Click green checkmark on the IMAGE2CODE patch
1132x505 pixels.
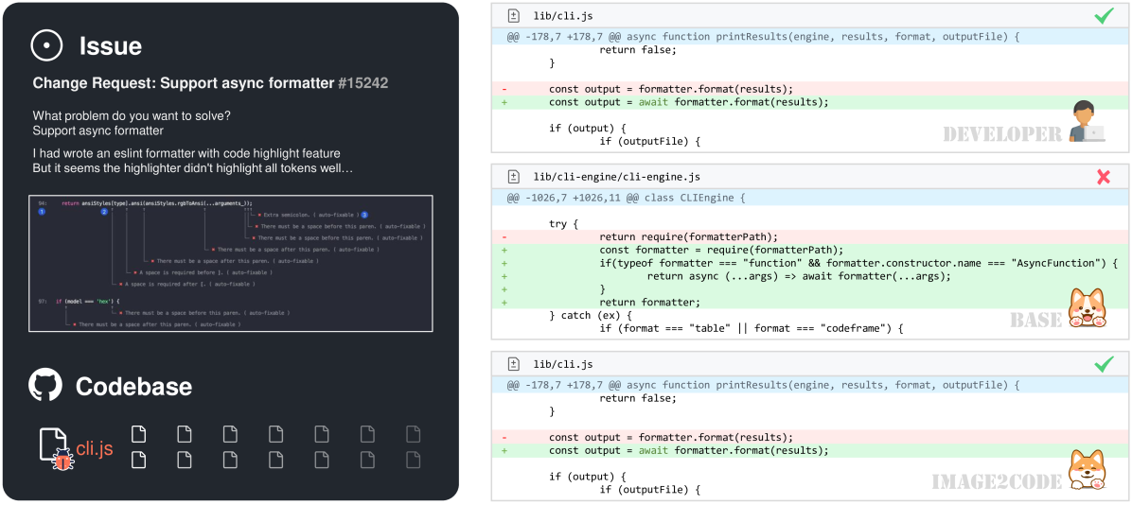point(1103,364)
